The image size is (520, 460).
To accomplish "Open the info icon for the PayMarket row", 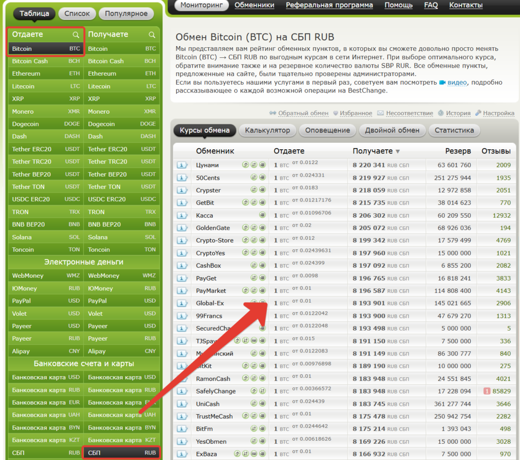I will 182,290.
